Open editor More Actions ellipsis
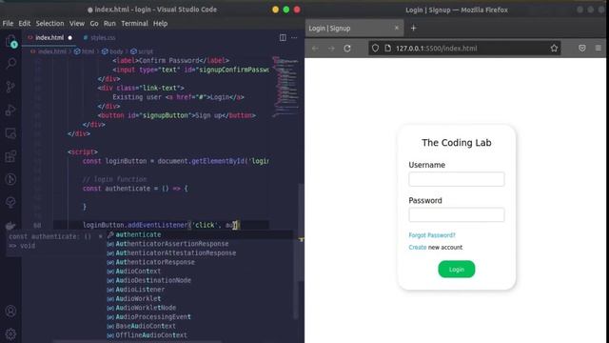Image resolution: width=609 pixels, height=343 pixels. (294, 38)
